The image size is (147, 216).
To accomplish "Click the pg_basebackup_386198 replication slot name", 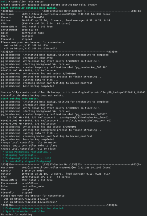I will pos(92,67).
